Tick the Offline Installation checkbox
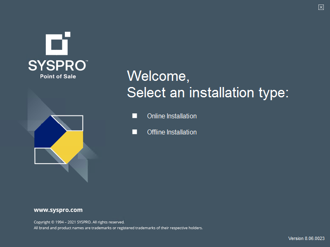The width and height of the screenshot is (330, 247). tap(135, 132)
